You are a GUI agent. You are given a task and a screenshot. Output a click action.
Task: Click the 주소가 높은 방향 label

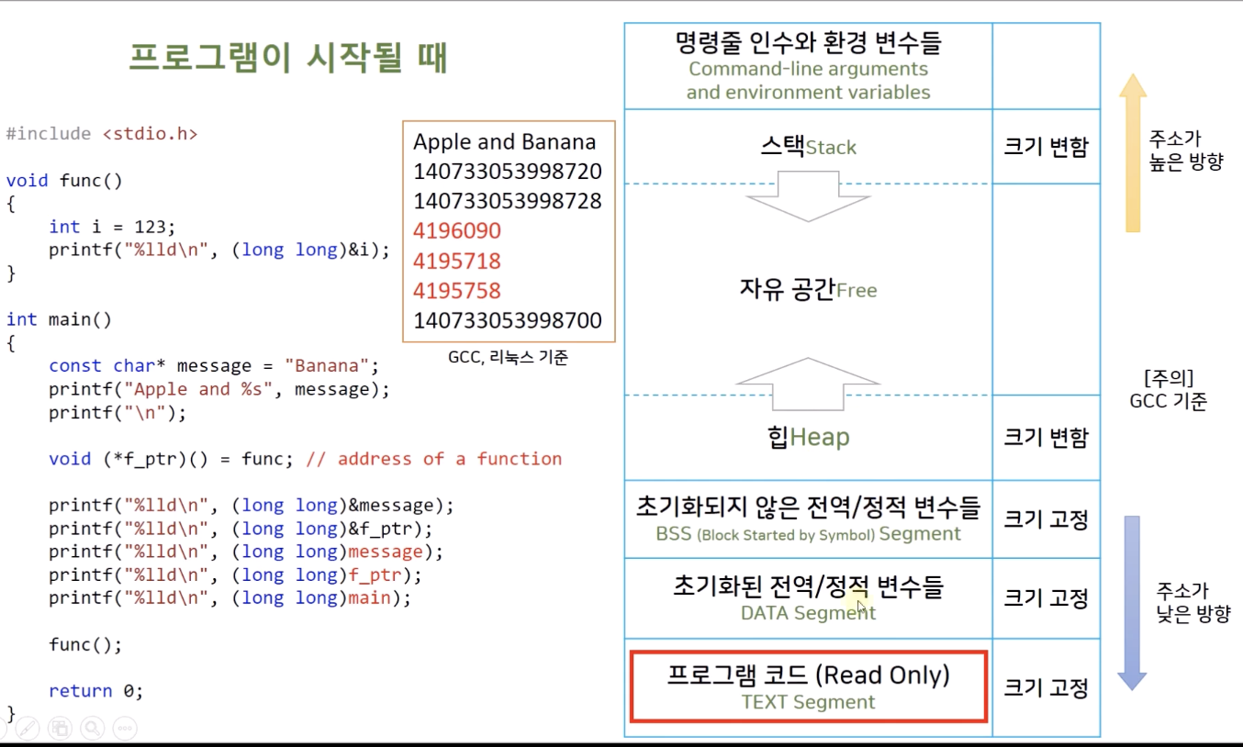pos(1186,151)
